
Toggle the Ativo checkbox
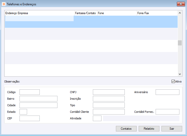coord(173,81)
